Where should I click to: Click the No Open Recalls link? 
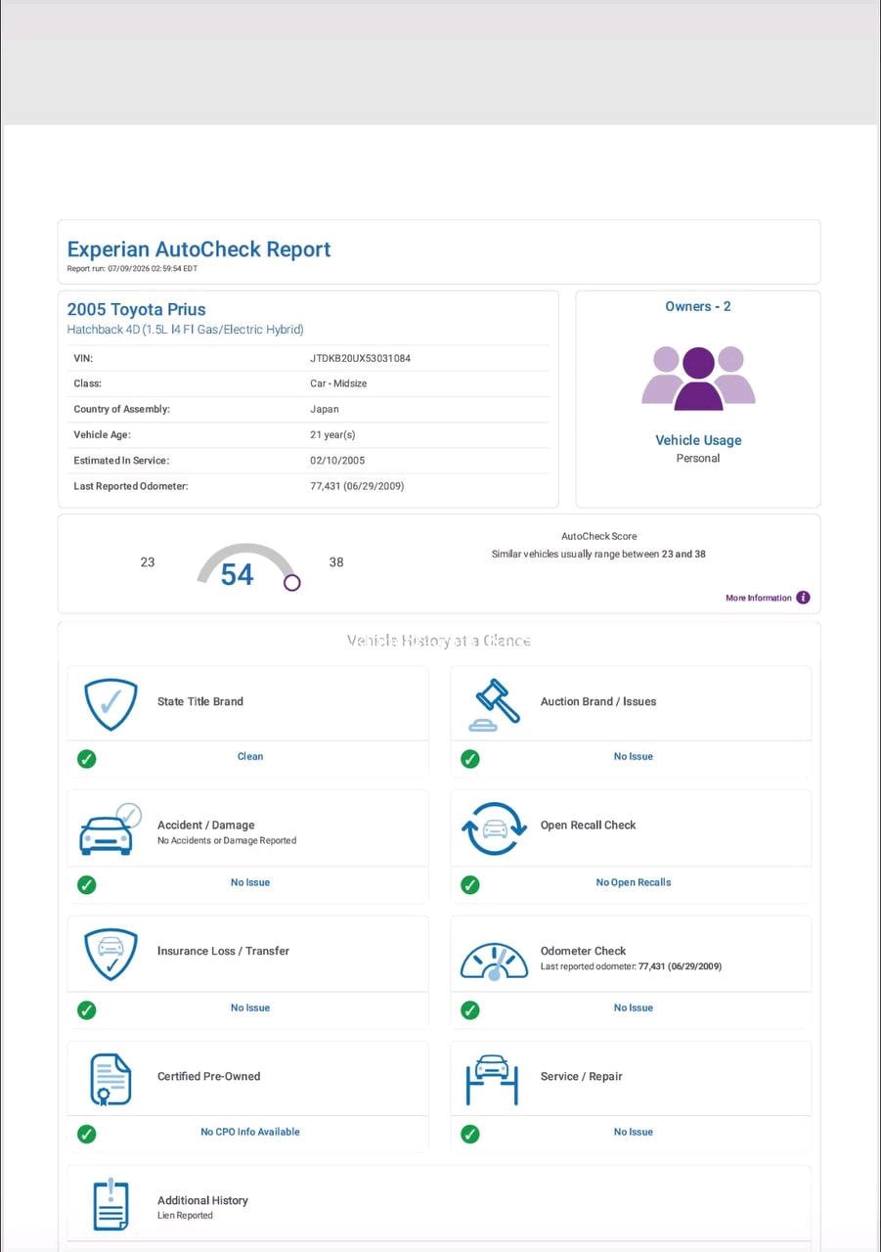634,882
